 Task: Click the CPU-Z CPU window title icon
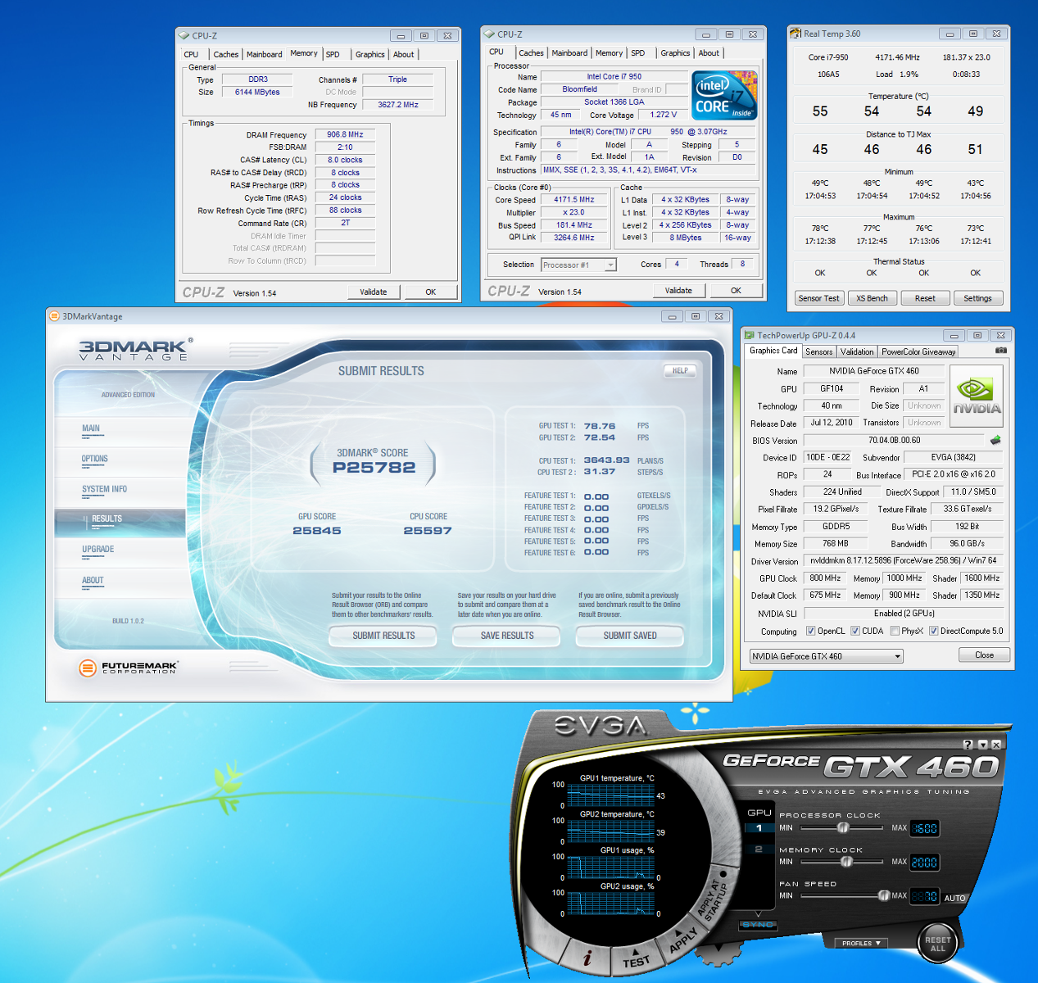(490, 34)
